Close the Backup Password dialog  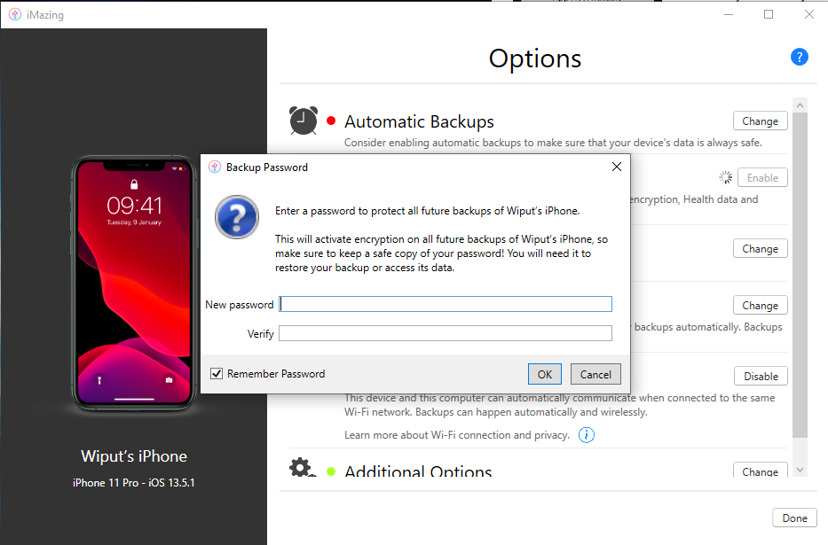coord(616,167)
